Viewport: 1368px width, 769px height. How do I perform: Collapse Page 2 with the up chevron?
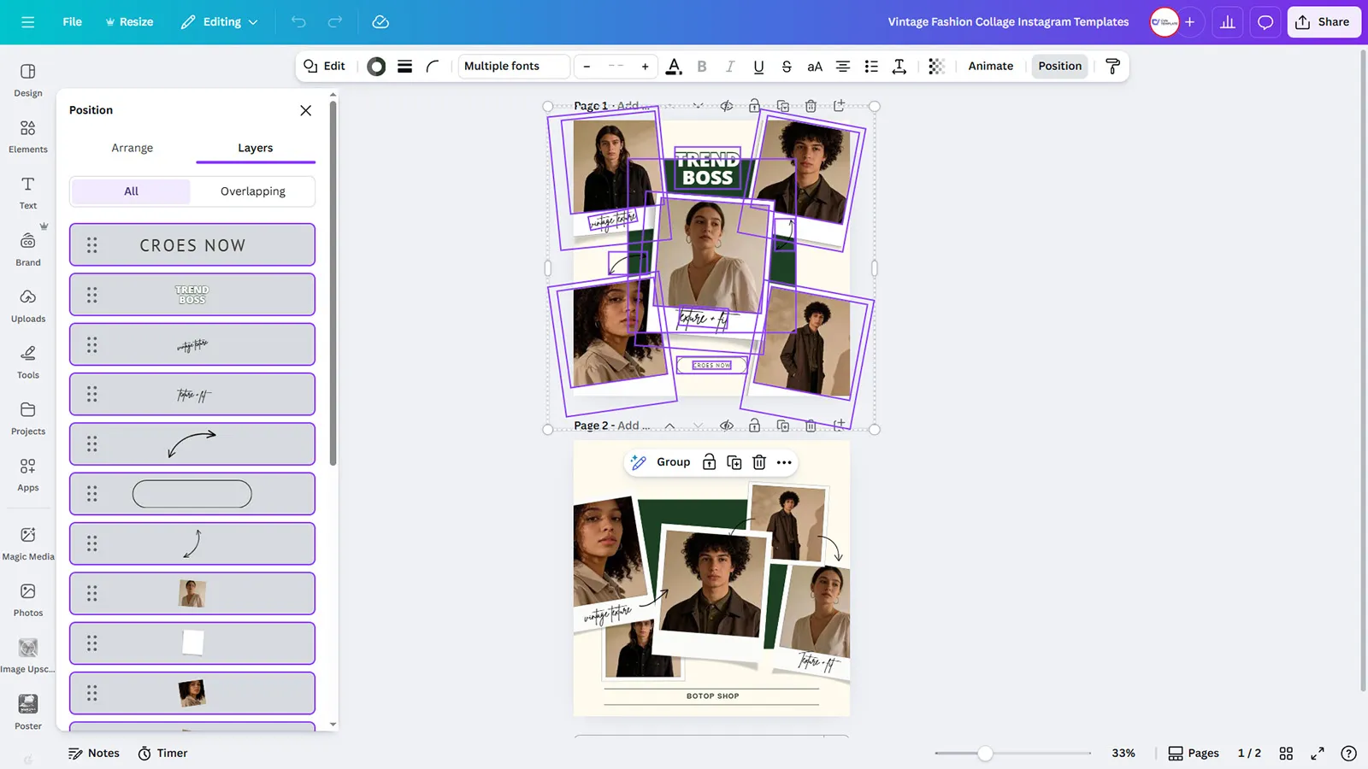669,426
